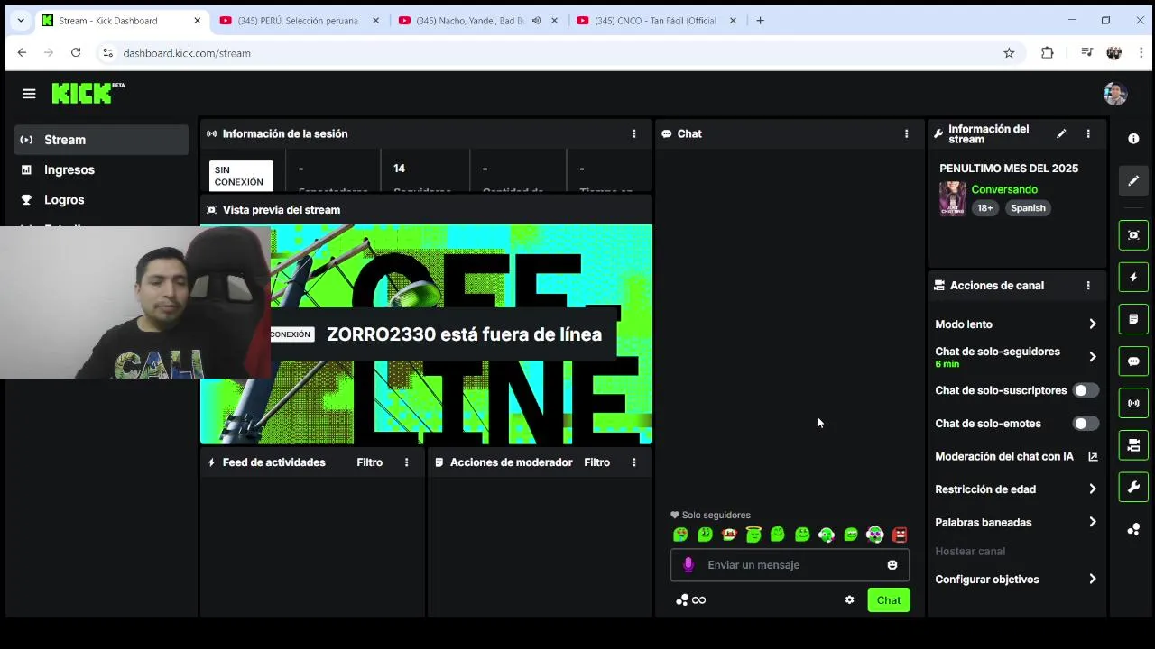Open Acciones de canal three-dot menu
The image size is (1155, 649).
click(x=1088, y=285)
